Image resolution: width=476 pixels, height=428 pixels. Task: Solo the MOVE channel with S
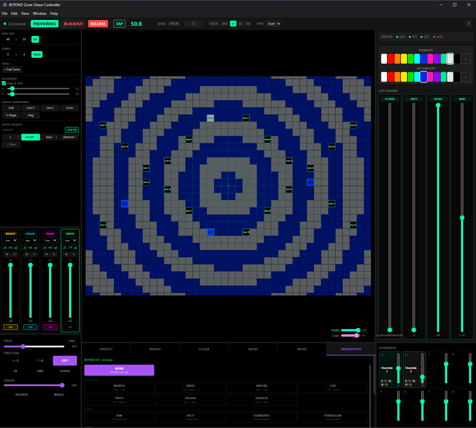pyautogui.click(x=74, y=254)
